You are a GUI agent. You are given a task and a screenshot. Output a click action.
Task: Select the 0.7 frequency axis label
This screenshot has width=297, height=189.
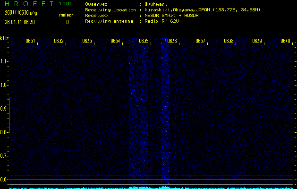tap(4, 156)
